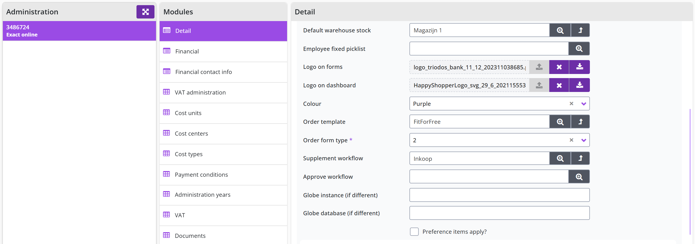Upload a new Logo on dashboard file

pos(539,85)
